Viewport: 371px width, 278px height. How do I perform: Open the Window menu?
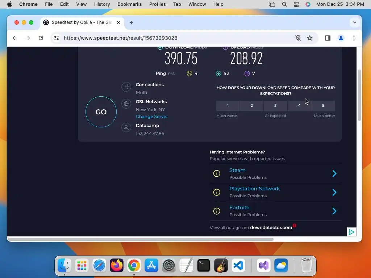(197, 4)
